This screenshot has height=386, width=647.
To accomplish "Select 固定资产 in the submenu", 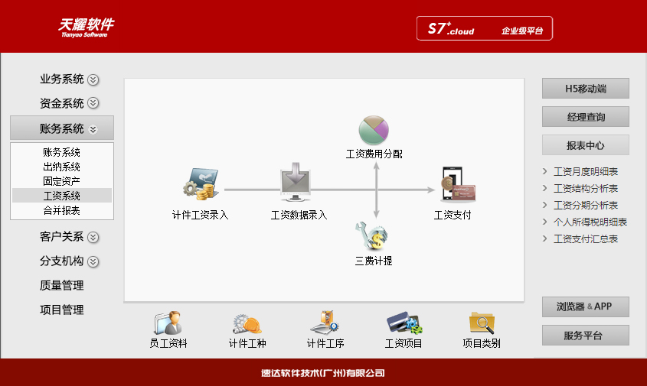I will 62,181.
